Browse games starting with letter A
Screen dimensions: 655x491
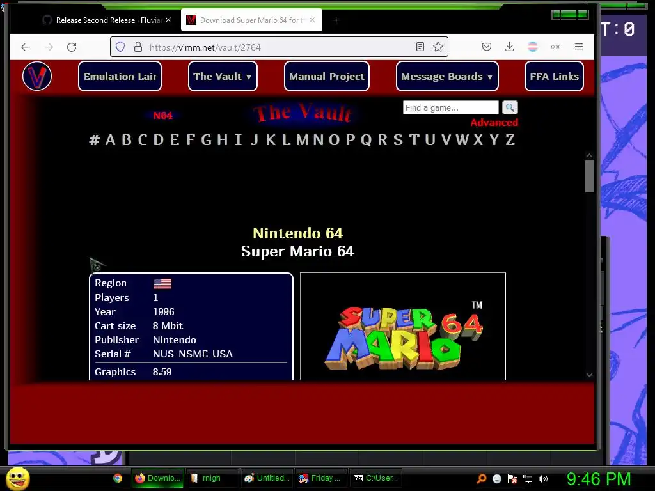110,140
